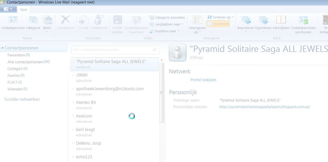Image resolution: width=328 pixels, height=162 pixels.
Task: Open the Exporteren dropdown
Action: pyautogui.click(x=263, y=25)
